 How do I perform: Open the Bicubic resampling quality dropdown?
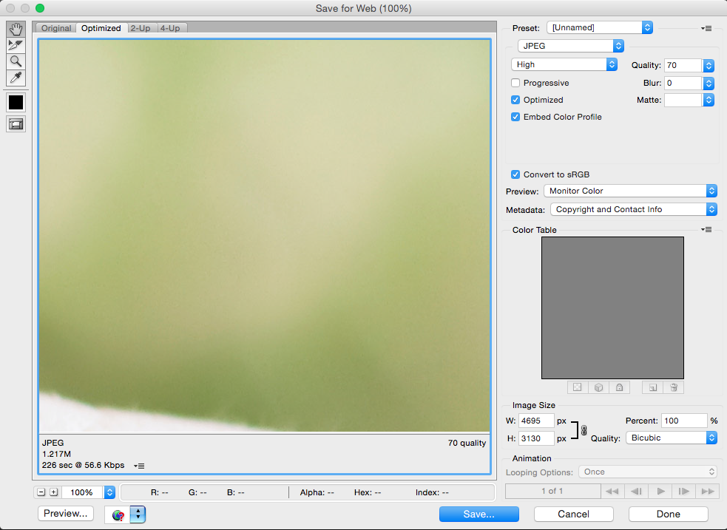[x=672, y=438]
